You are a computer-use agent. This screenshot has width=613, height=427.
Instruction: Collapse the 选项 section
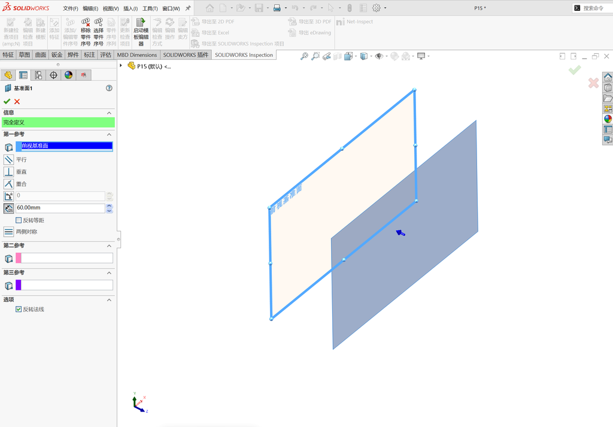point(109,300)
